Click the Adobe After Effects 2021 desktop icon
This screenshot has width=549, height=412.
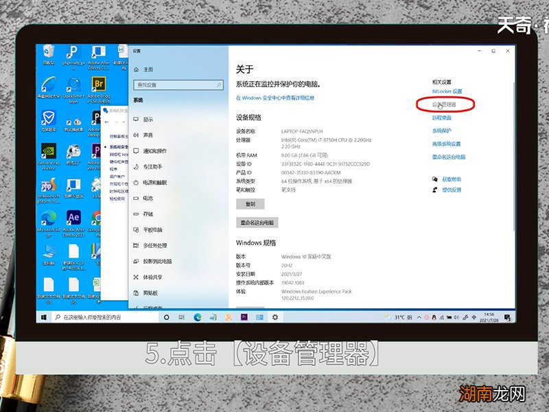[73, 220]
